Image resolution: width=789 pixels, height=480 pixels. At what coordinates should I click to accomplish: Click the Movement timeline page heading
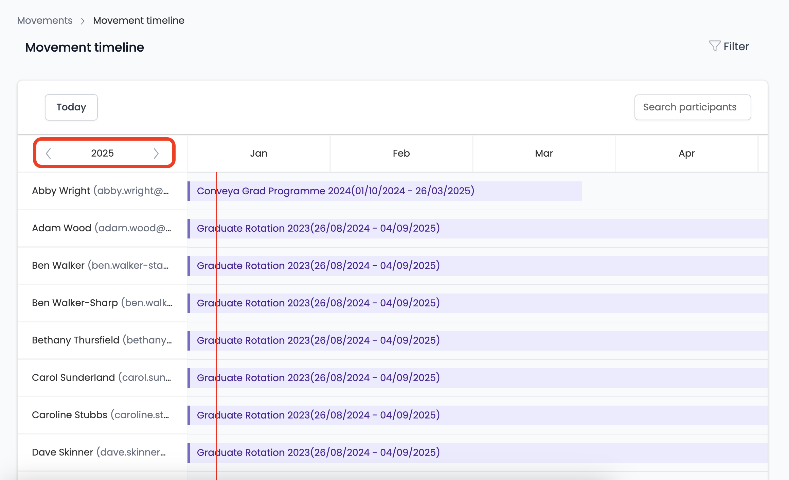pos(85,47)
